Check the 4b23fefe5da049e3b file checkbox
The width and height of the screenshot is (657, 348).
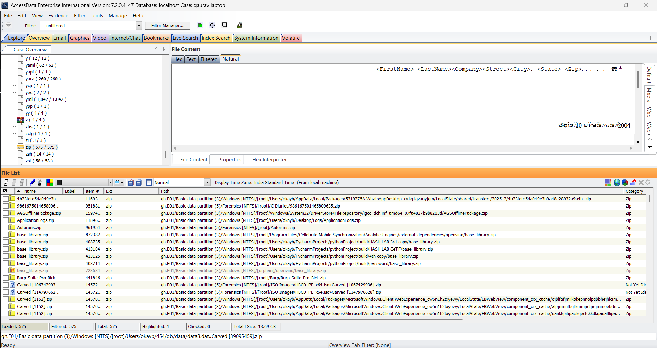point(5,199)
